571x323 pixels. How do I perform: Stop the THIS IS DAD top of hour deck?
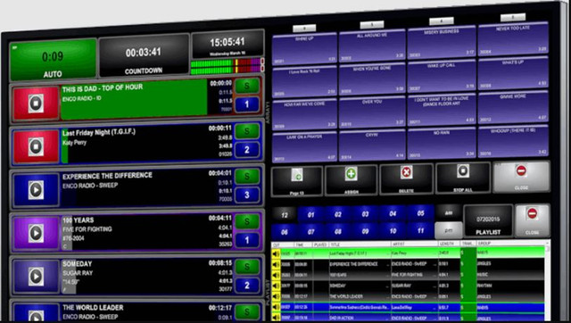click(x=36, y=104)
